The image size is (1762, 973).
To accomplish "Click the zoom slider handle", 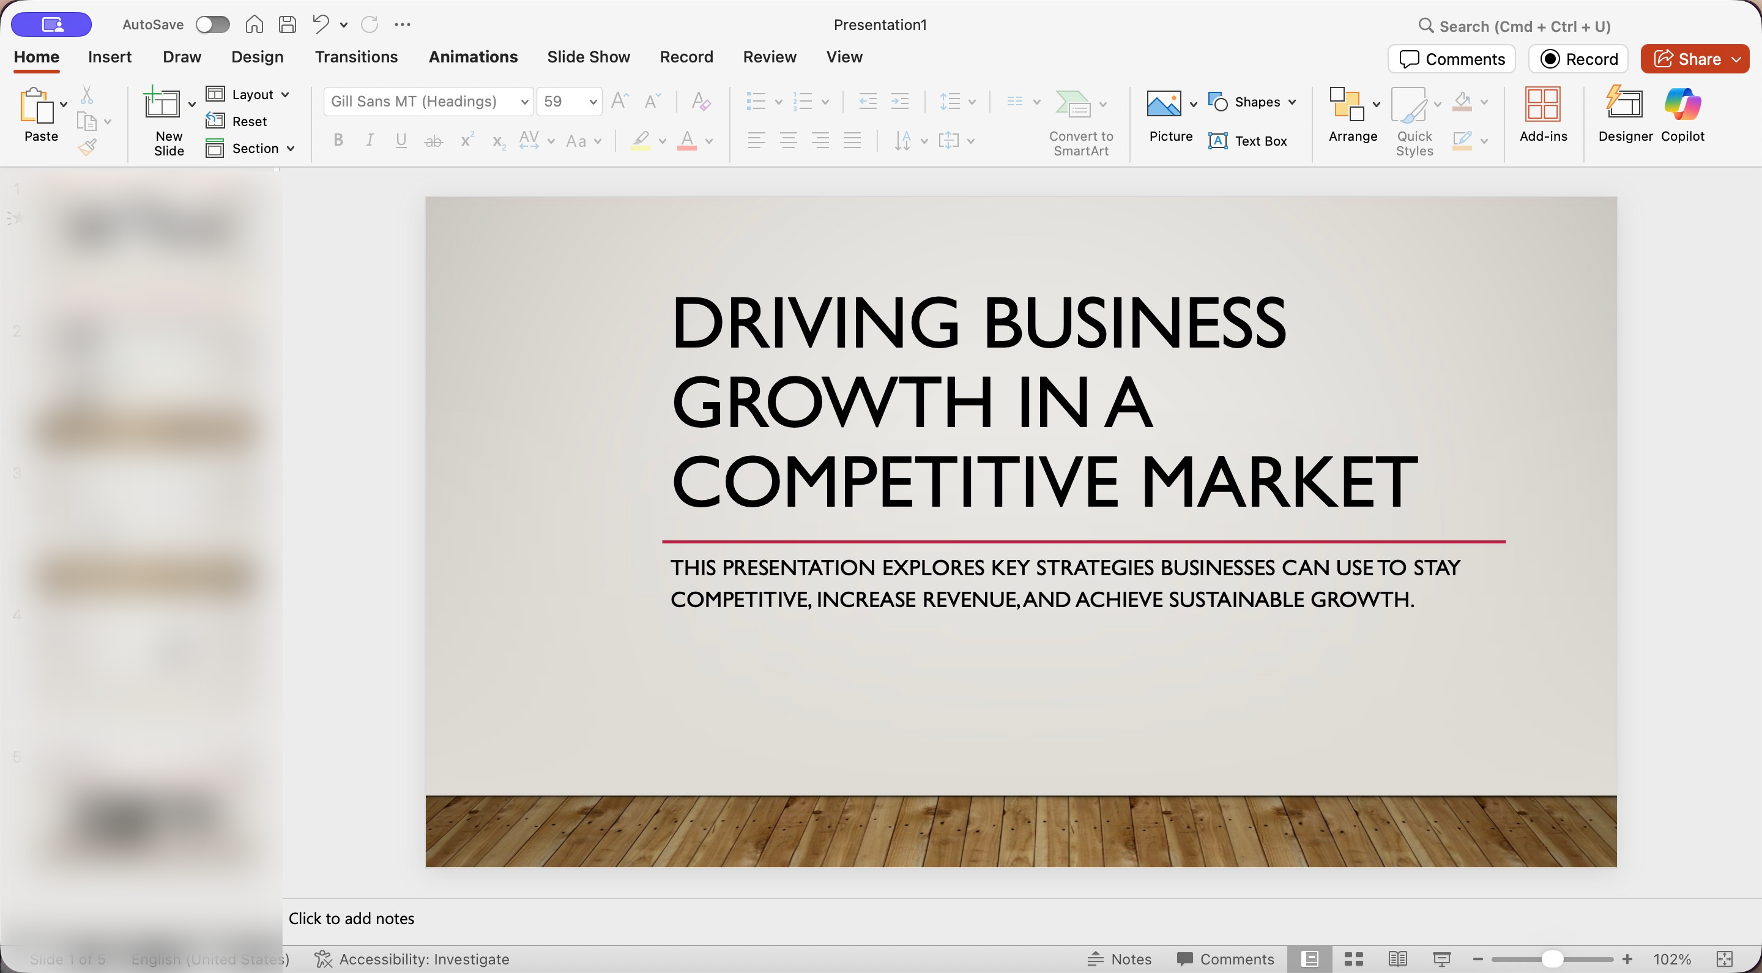I will (x=1552, y=959).
